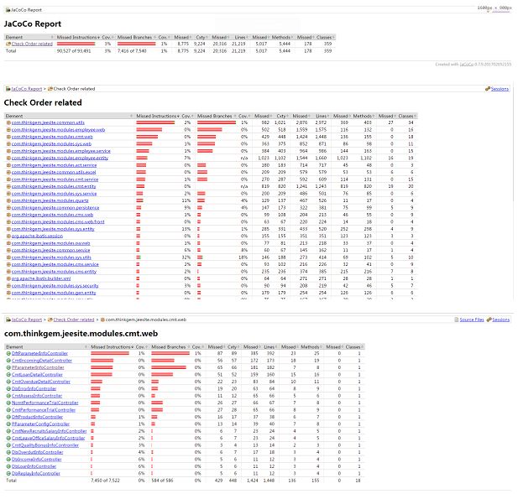Sort top JaCoCo Report table by Missed Instructions

(78, 37)
